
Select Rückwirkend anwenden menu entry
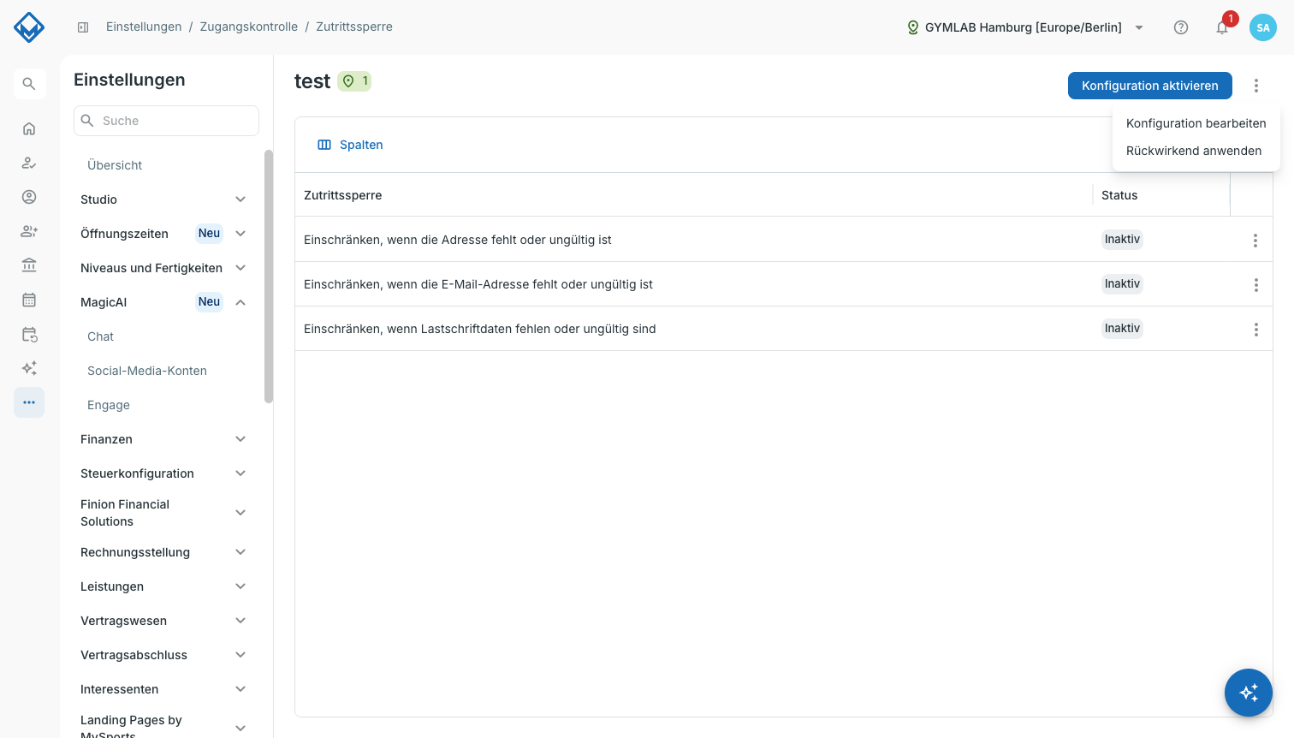(1196, 151)
